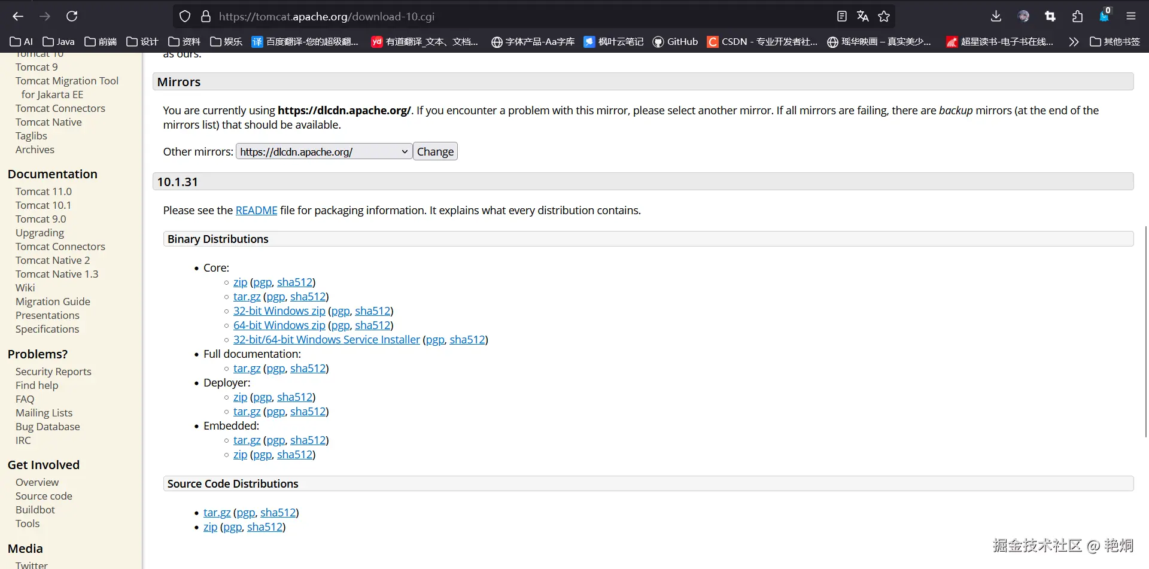
Task: Open the Java bookmarks folder
Action: [59, 41]
